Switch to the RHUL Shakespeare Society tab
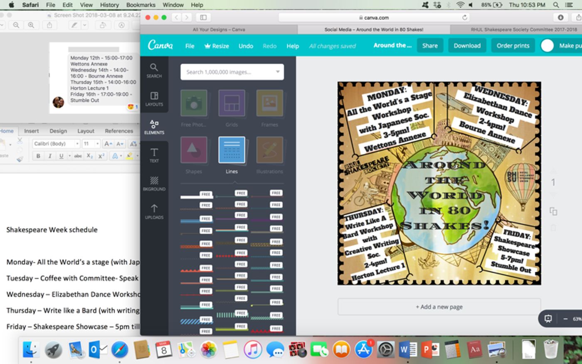The image size is (582, 364). coord(523,30)
